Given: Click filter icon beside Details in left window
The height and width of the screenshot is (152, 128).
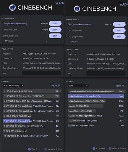Looking at the screenshot, I should 59,85.
